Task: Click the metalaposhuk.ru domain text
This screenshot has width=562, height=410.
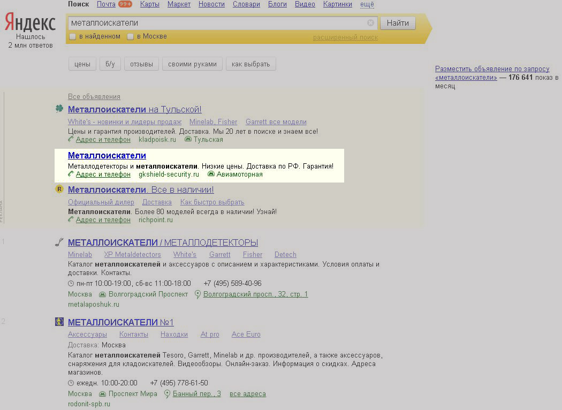Action: [x=94, y=304]
